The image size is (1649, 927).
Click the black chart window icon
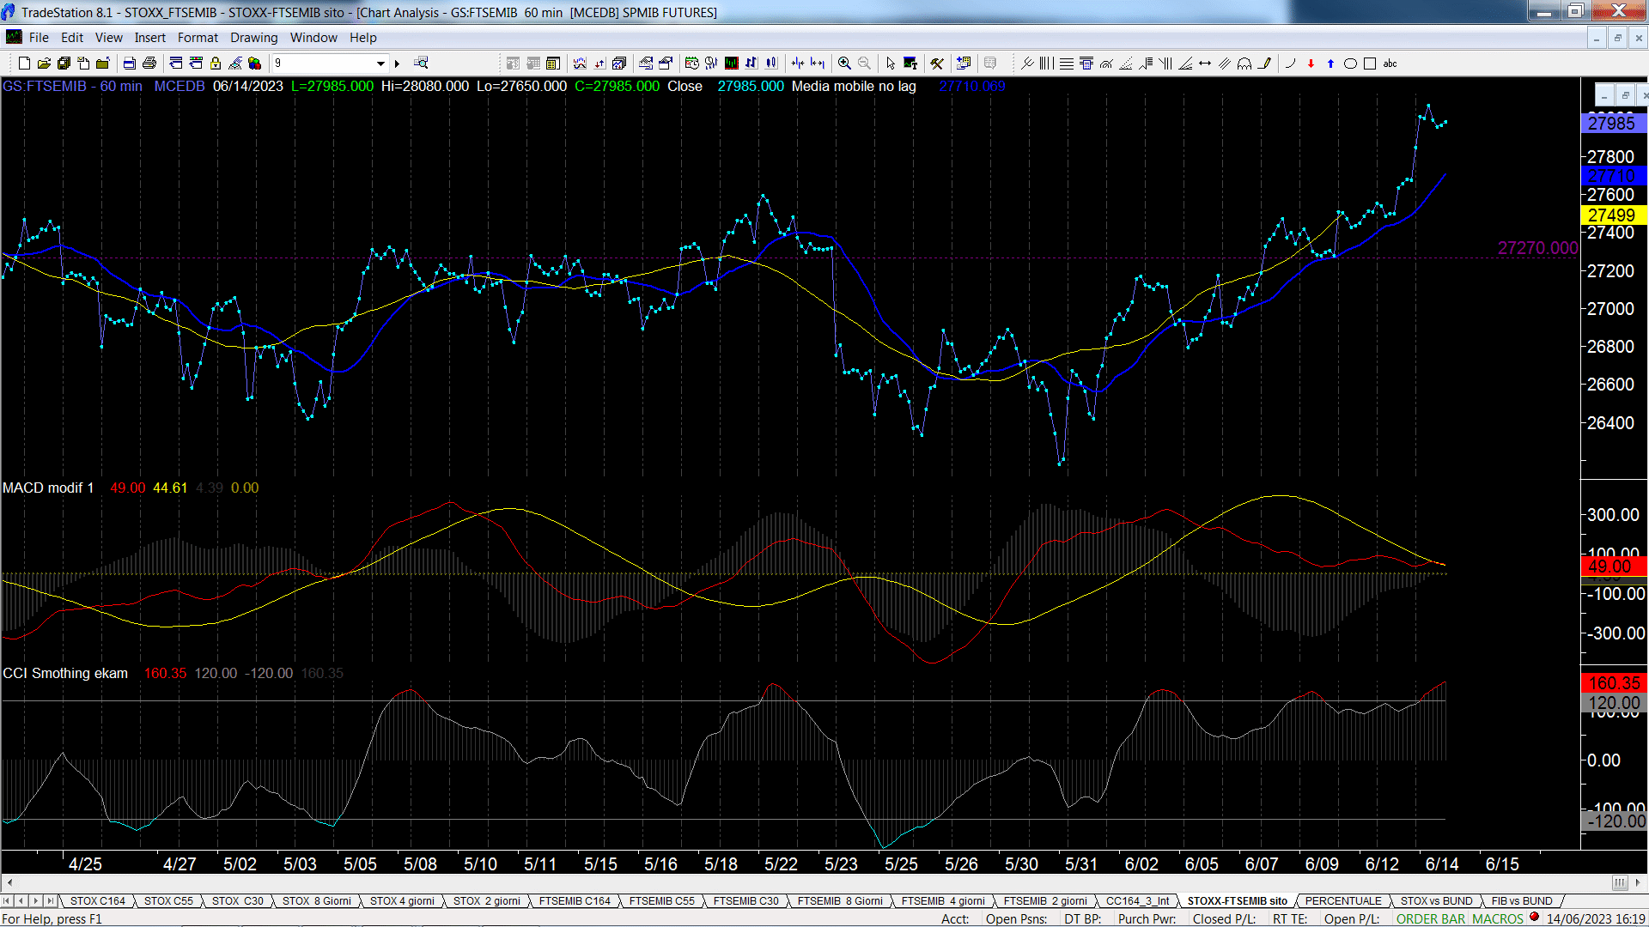click(x=731, y=63)
